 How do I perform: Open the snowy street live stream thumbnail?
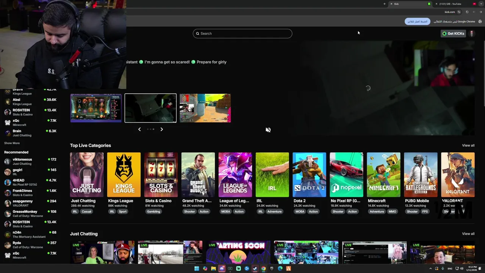point(170,252)
